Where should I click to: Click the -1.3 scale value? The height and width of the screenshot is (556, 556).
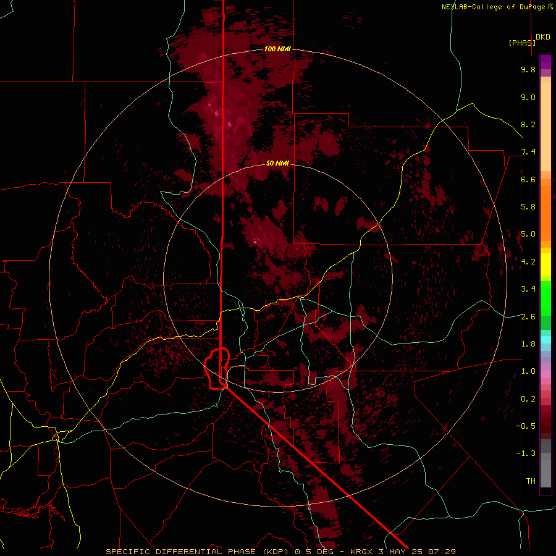pyautogui.click(x=526, y=453)
